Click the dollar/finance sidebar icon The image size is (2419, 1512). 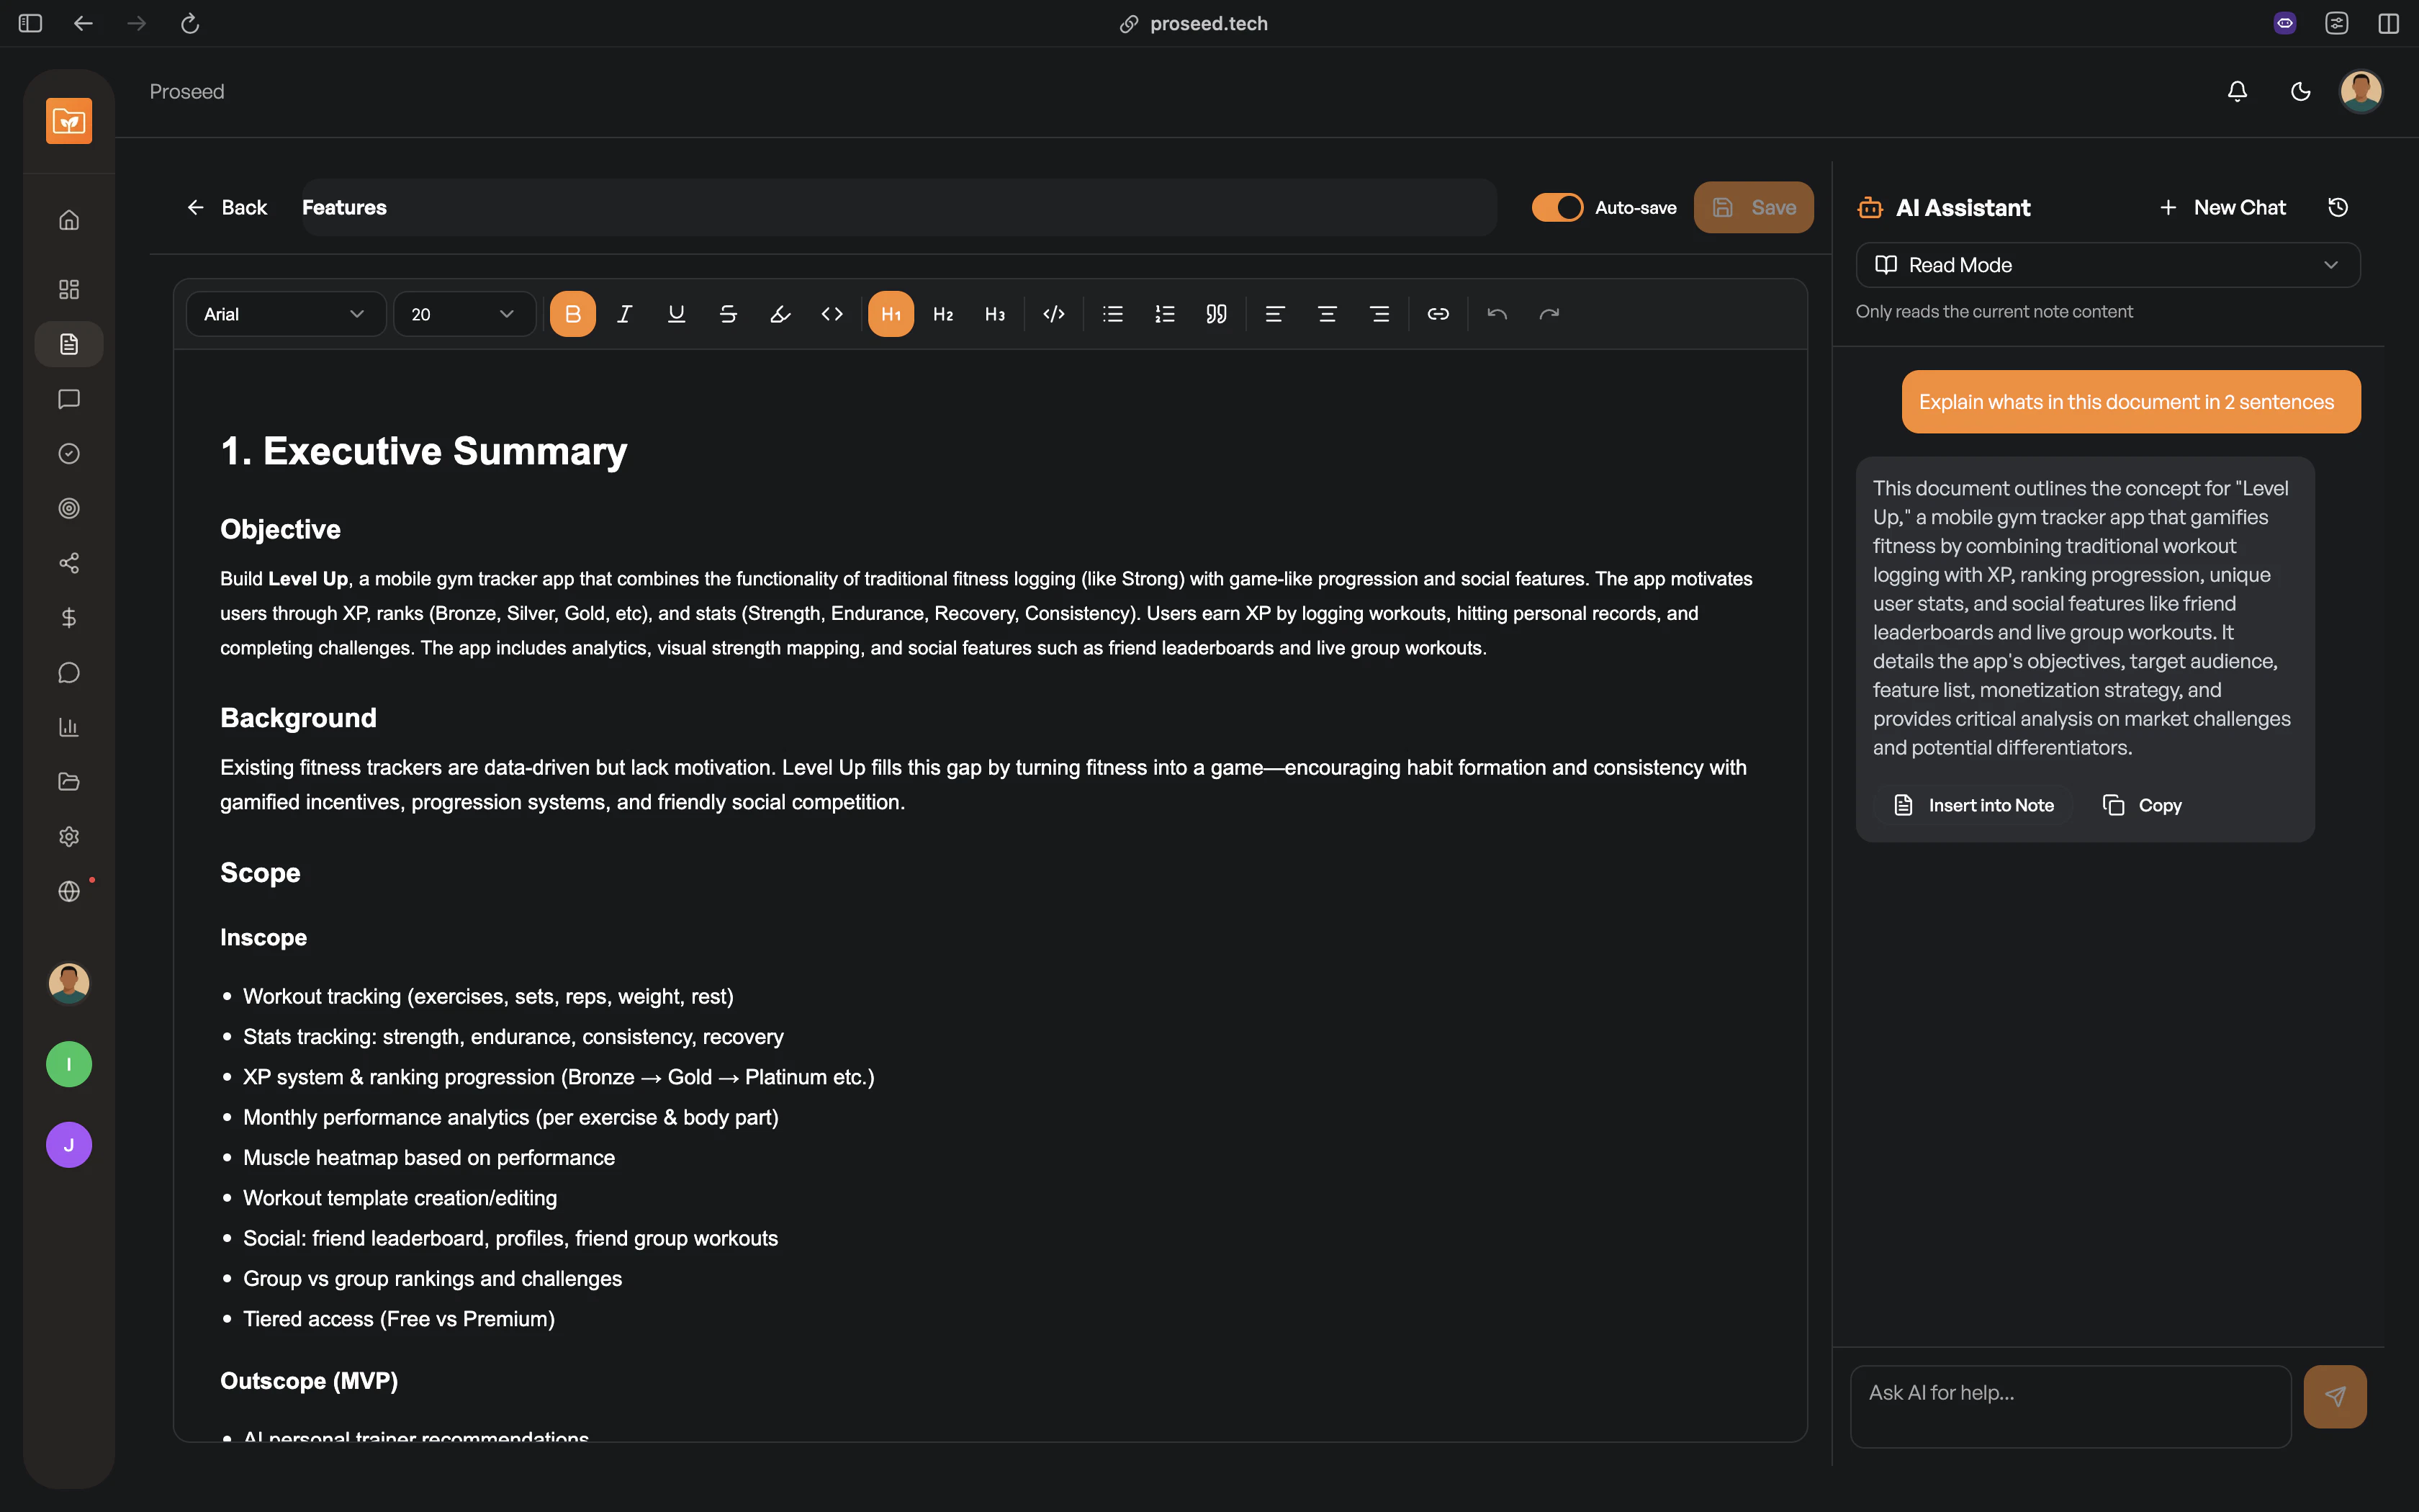68,617
